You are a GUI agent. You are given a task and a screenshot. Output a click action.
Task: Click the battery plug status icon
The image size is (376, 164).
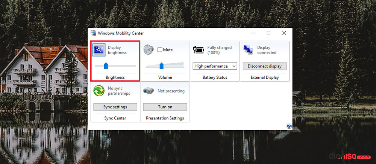click(x=199, y=49)
